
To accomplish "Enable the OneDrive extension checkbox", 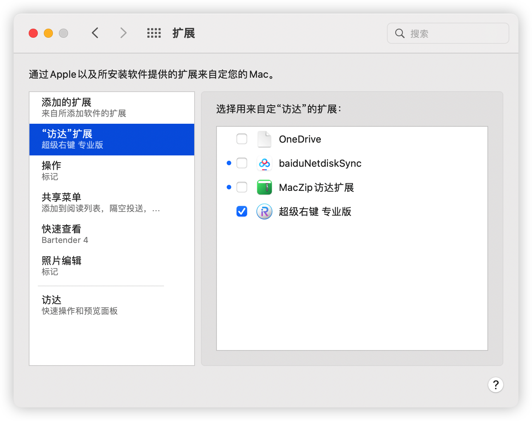I will click(242, 139).
